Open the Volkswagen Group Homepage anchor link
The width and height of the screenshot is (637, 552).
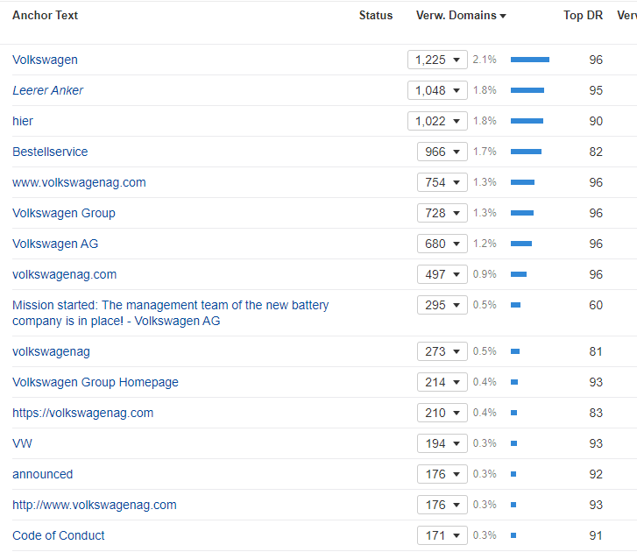(x=95, y=382)
